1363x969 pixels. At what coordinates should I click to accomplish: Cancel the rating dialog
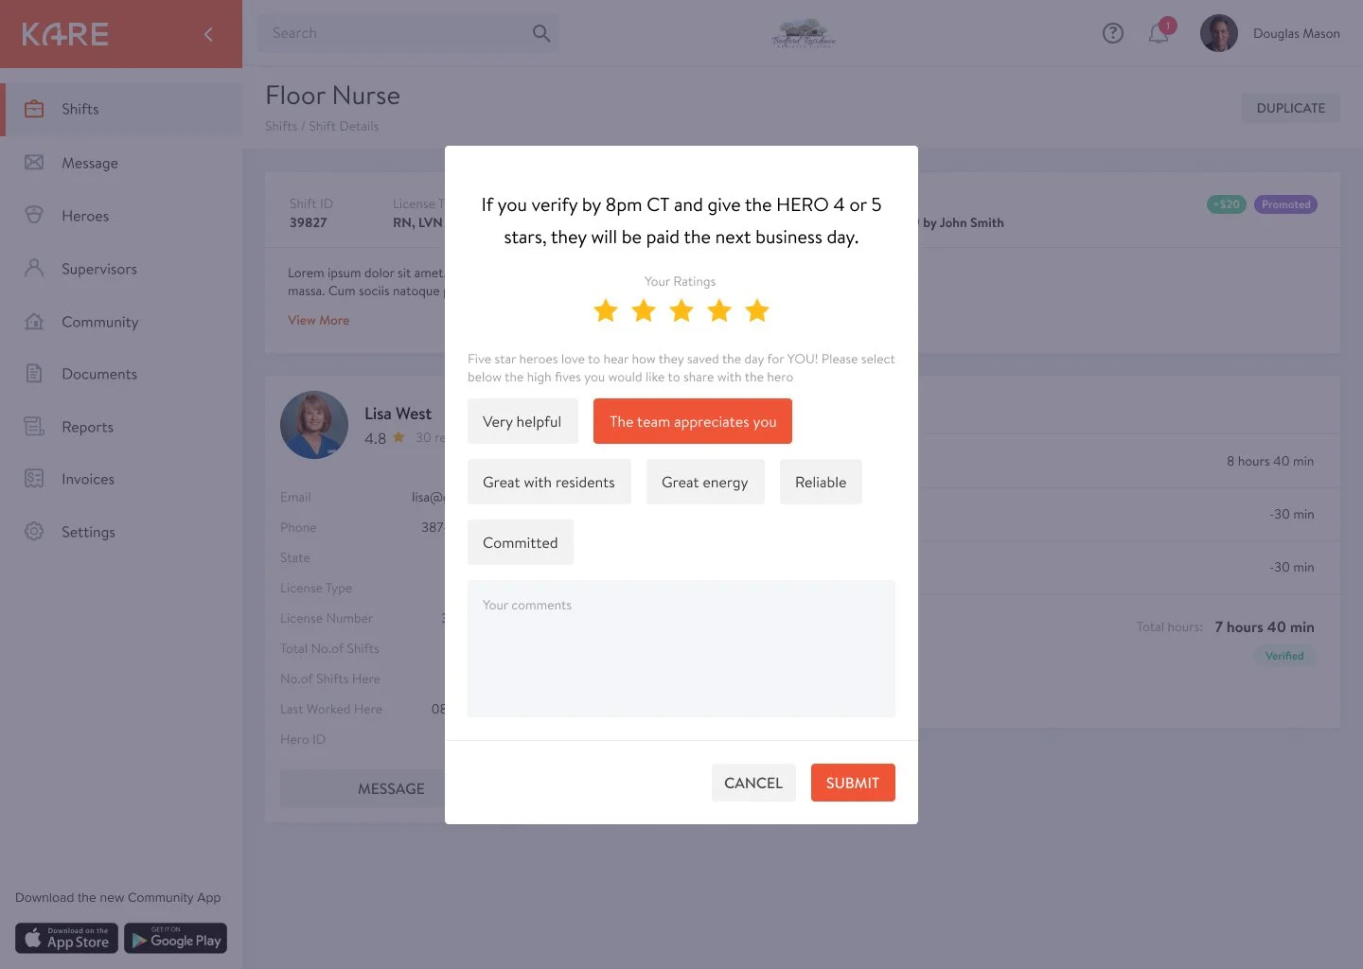click(753, 783)
